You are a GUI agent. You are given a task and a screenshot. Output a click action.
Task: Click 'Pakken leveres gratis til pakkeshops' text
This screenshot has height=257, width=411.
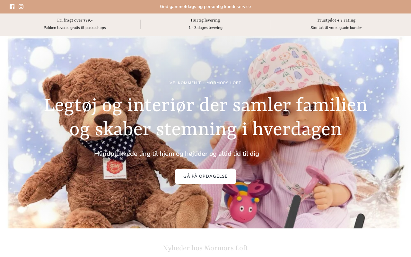pos(75,28)
